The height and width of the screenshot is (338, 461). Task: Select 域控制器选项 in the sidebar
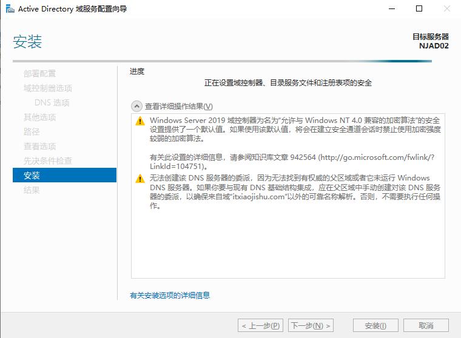(x=48, y=88)
